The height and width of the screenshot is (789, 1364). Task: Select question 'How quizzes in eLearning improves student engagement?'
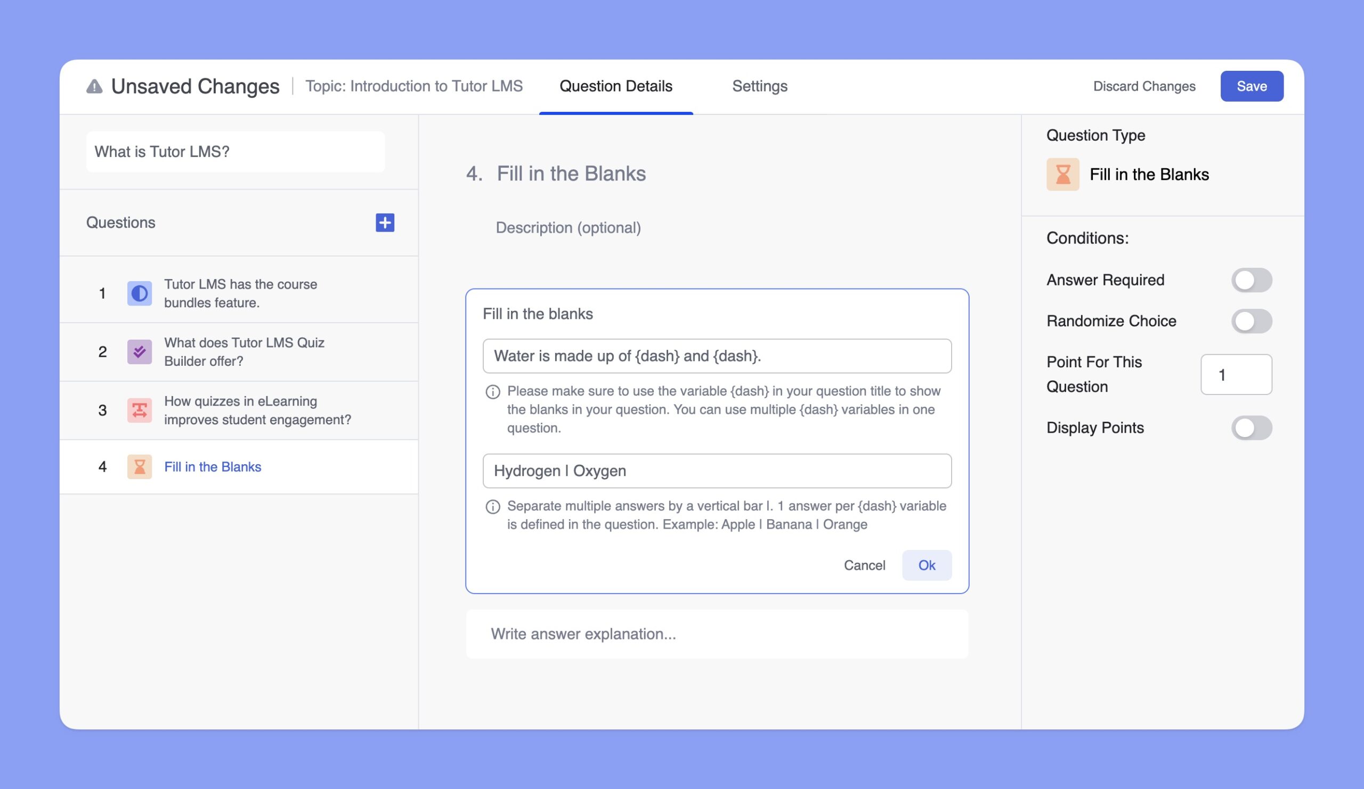point(239,410)
